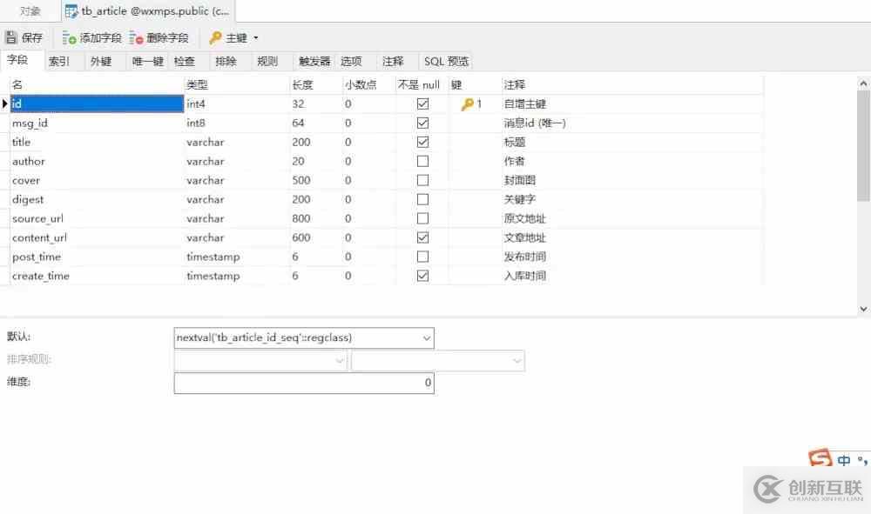Toggle not-null checkbox for author field
The image size is (871, 514).
click(x=422, y=161)
